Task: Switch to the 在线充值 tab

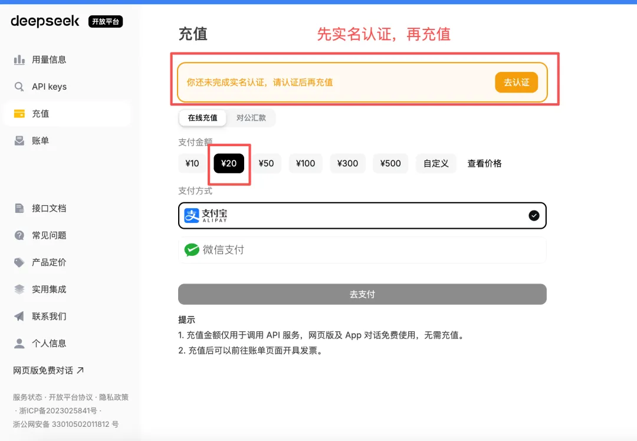Action: (202, 118)
